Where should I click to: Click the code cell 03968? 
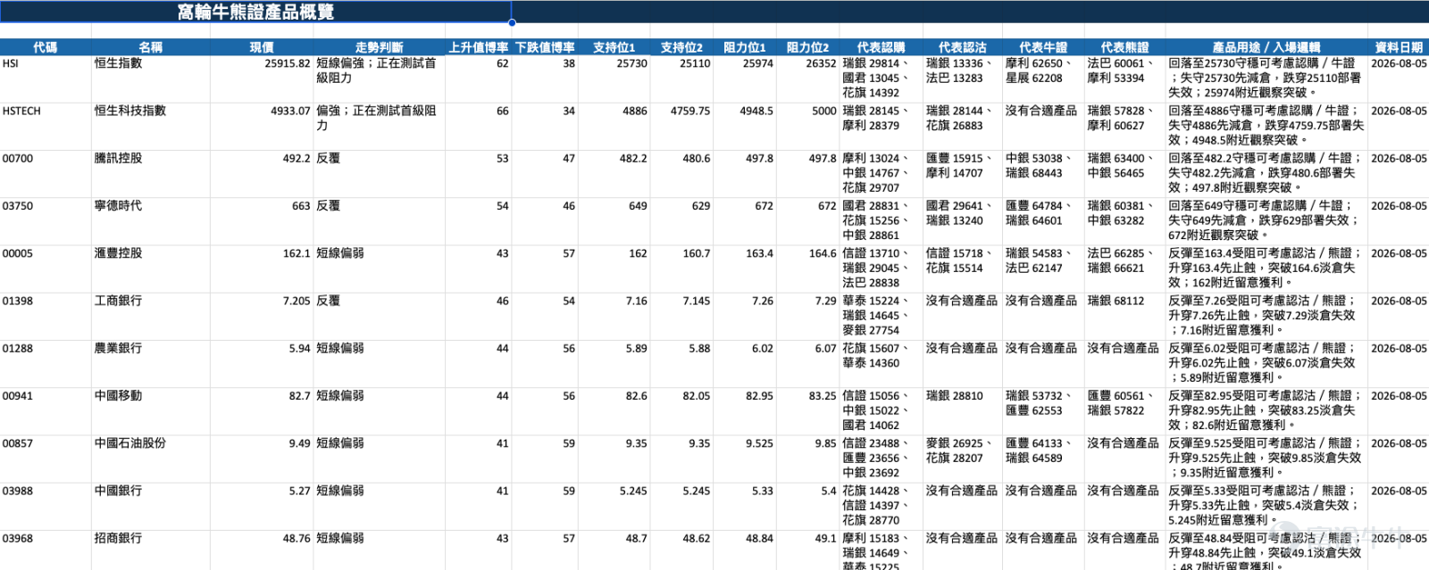pyautogui.click(x=46, y=550)
